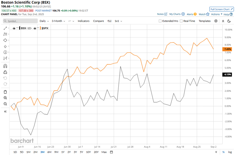The height and width of the screenshot is (155, 235).
Task: Redo the last chart action
Action: coord(5,84)
